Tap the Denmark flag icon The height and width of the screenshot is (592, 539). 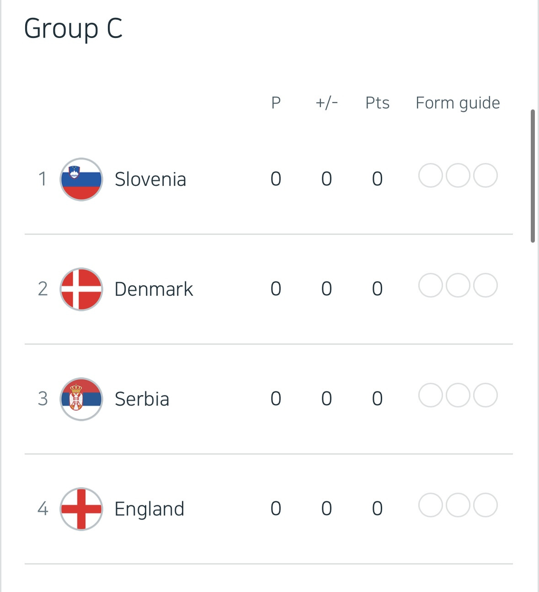click(81, 289)
